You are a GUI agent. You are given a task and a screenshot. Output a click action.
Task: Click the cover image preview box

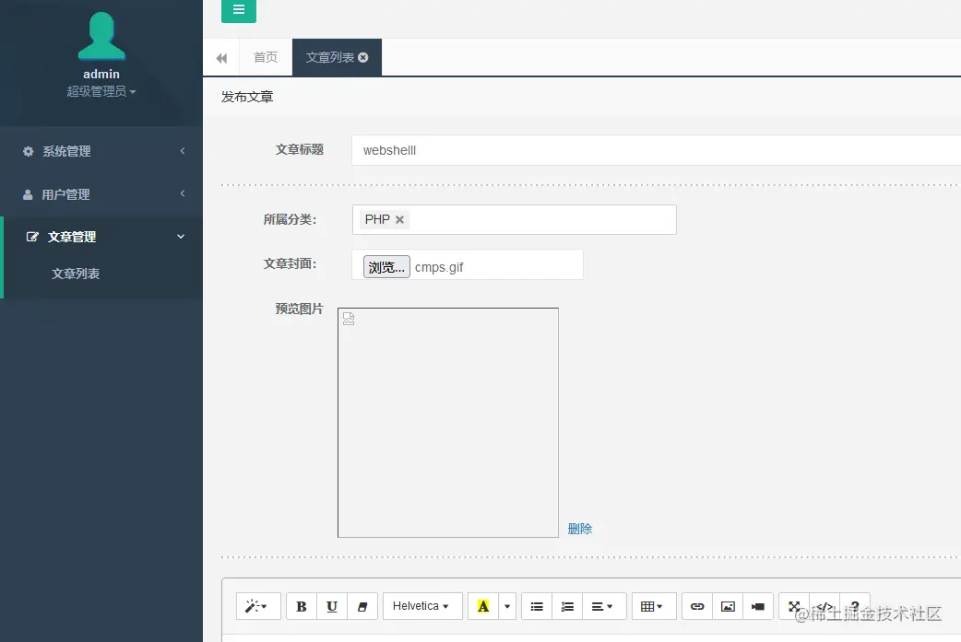point(448,423)
